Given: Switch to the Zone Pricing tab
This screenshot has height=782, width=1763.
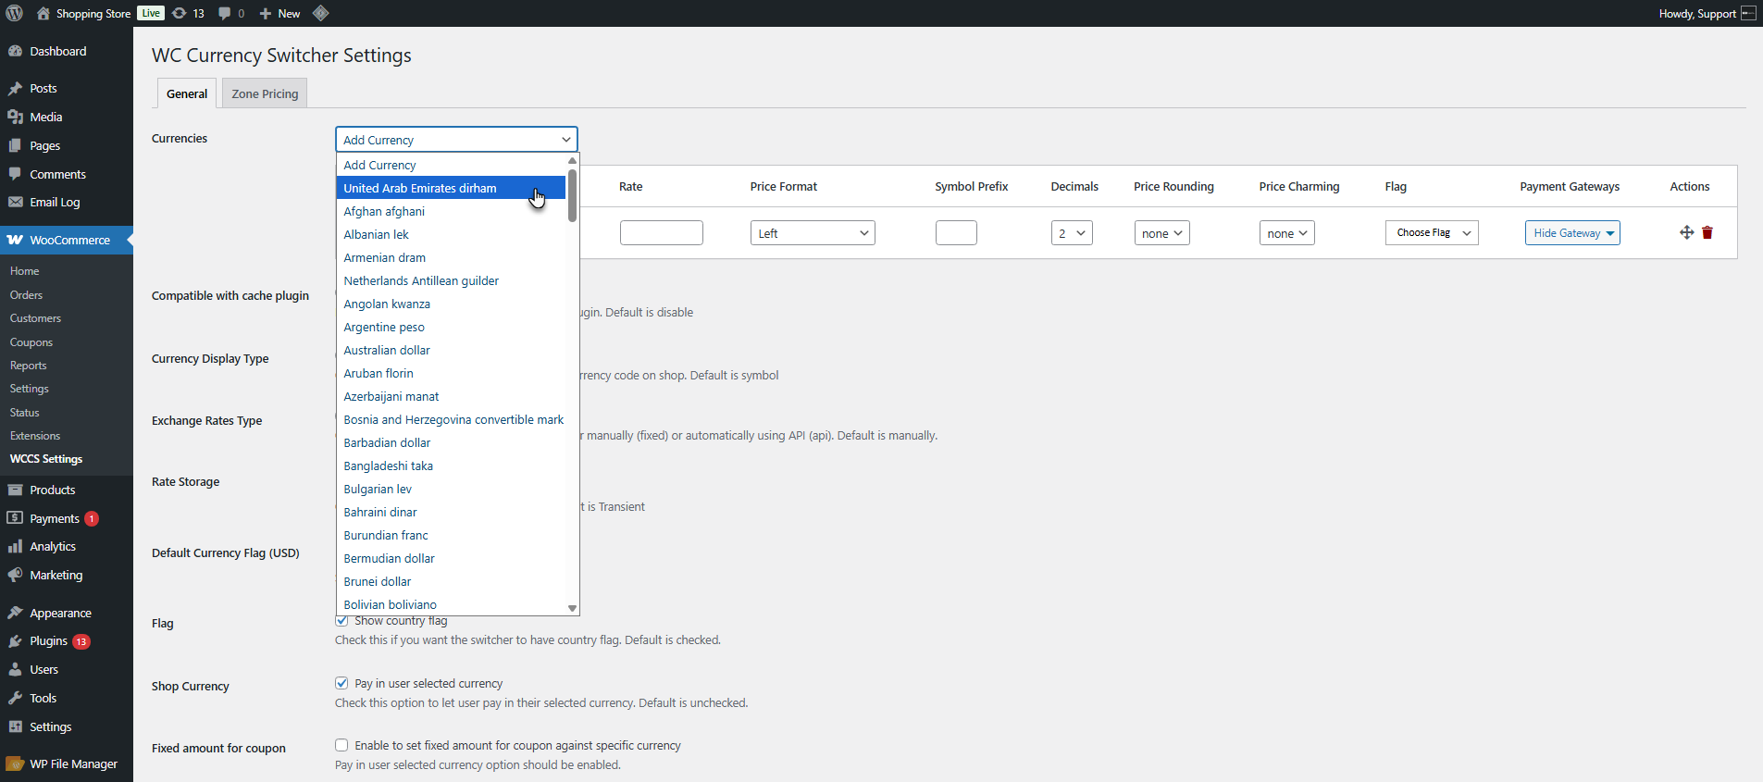Looking at the screenshot, I should pyautogui.click(x=265, y=93).
